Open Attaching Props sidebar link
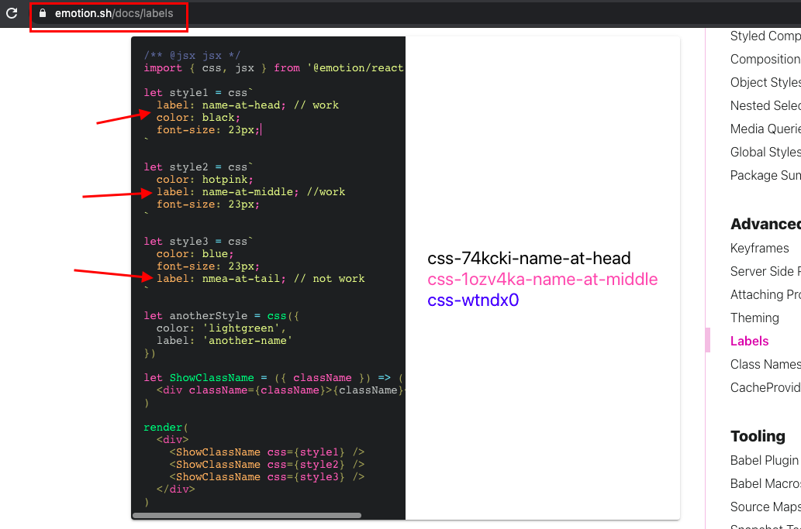Viewport: 801px width, 529px height. pos(765,295)
